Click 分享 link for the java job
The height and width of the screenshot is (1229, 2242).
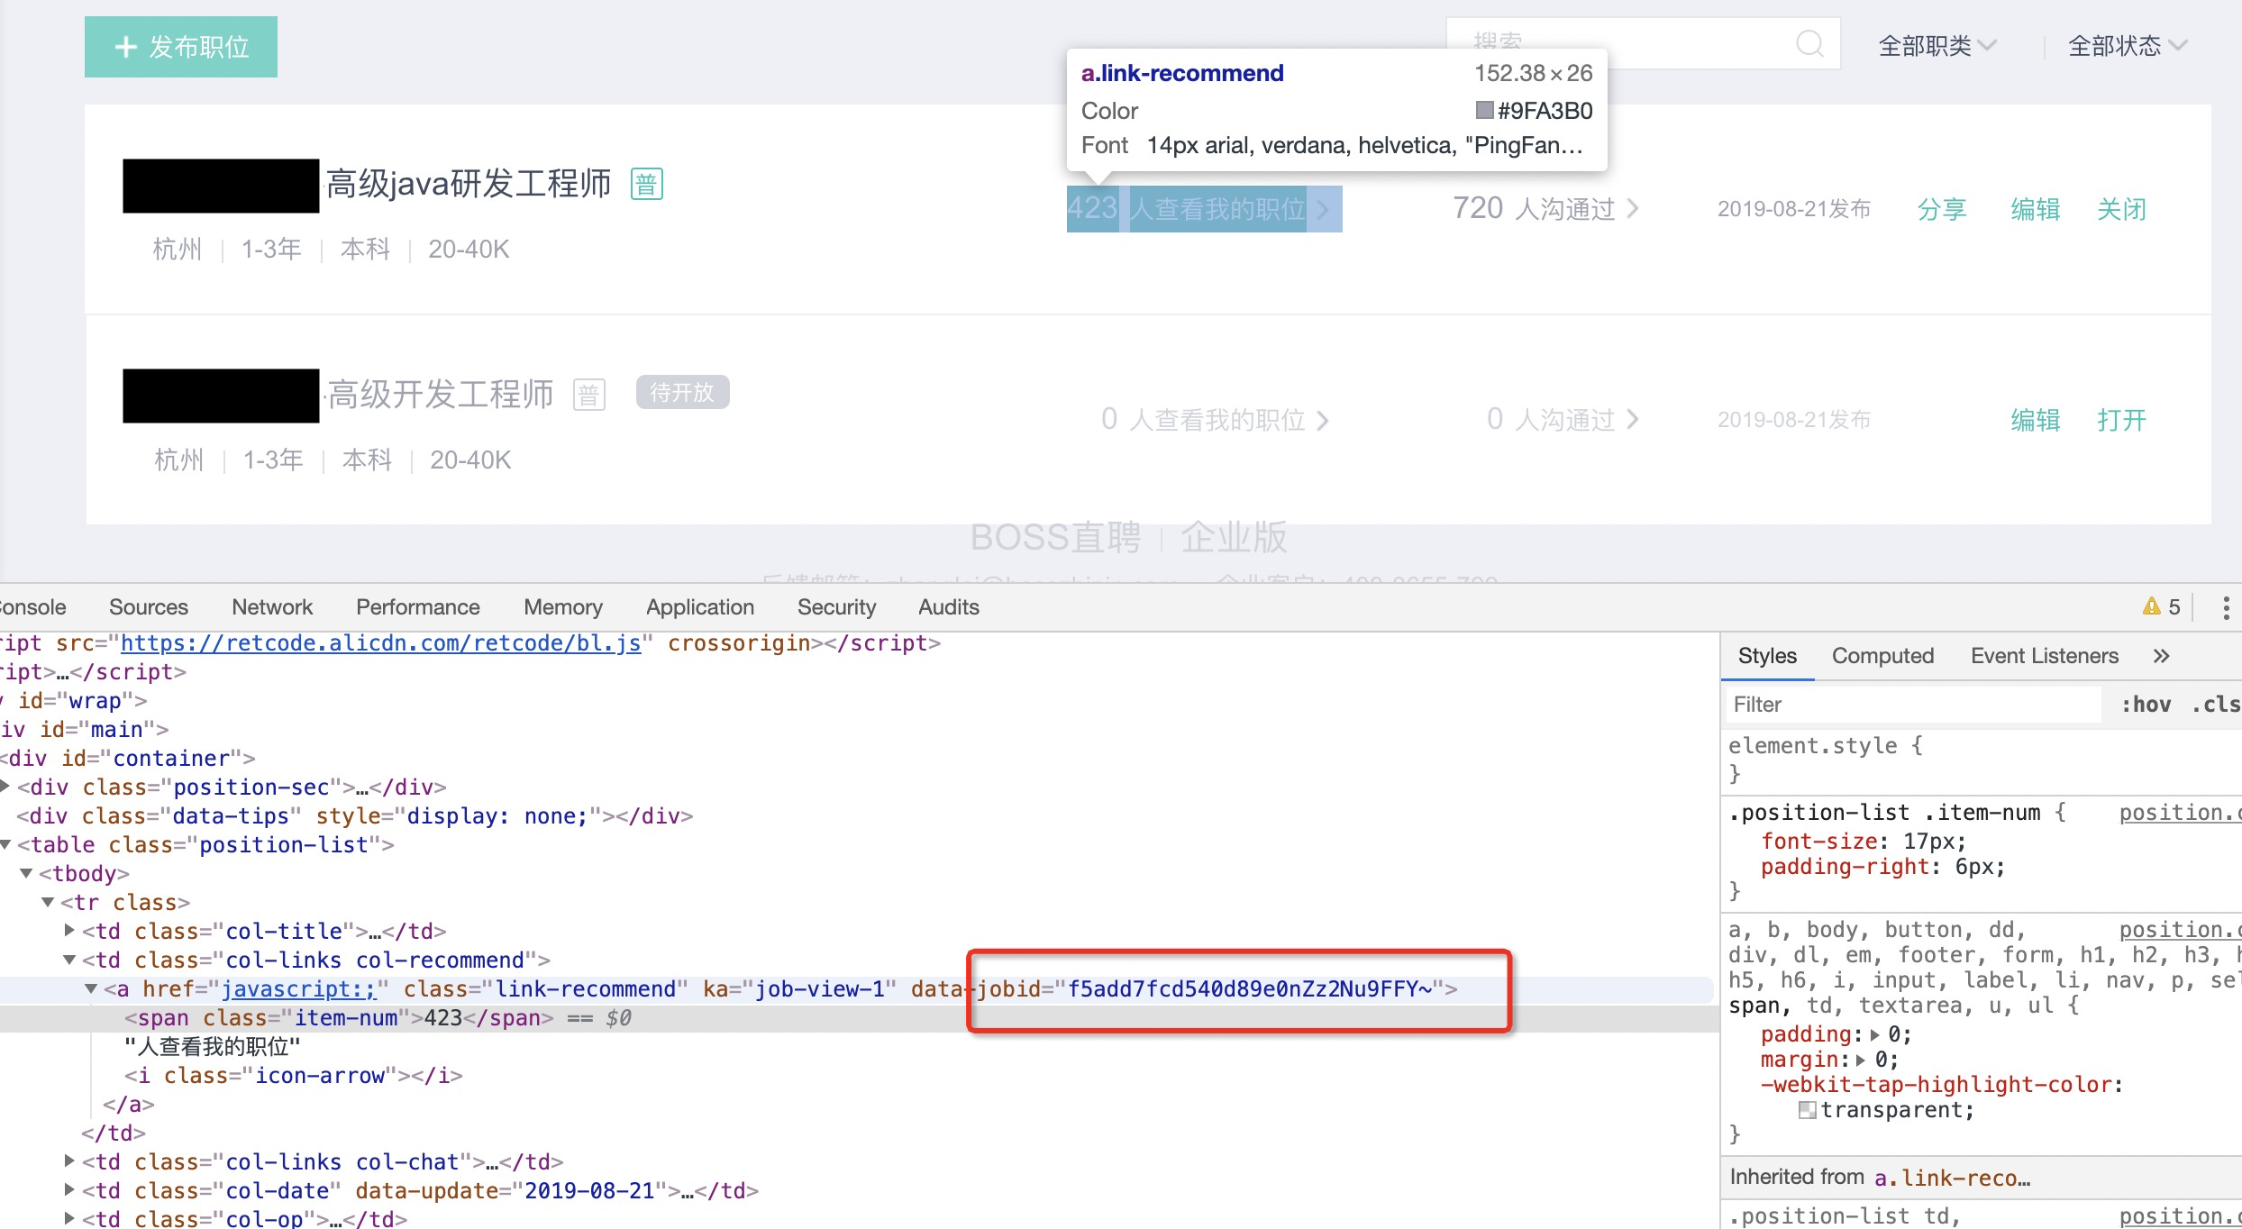(x=1941, y=209)
